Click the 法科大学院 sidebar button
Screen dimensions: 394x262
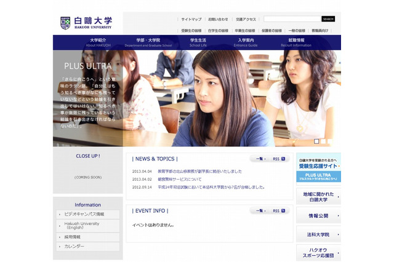pyautogui.click(x=319, y=234)
